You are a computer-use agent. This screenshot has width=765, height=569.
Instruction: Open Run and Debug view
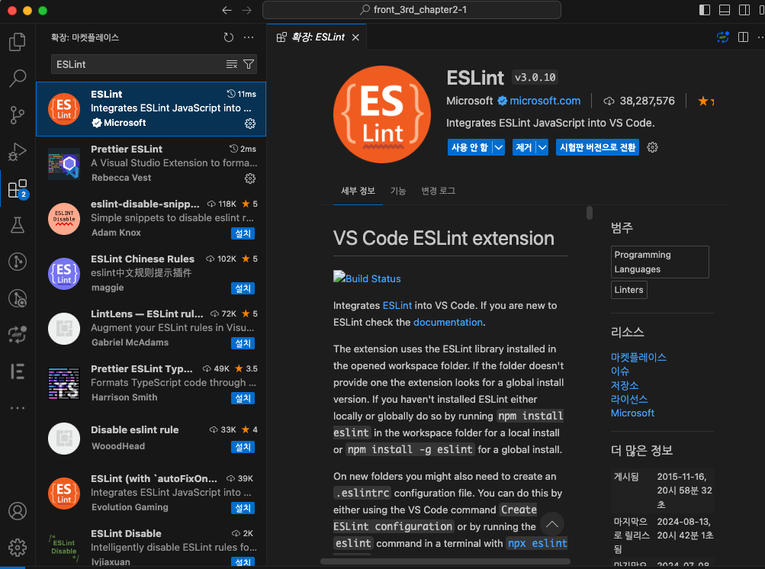click(x=18, y=152)
